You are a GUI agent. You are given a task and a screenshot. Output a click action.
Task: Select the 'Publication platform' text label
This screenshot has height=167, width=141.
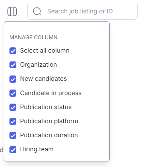(49, 121)
